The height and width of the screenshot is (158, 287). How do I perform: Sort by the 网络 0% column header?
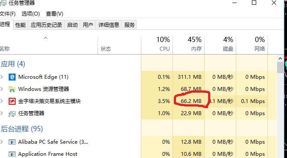pyautogui.click(x=252, y=45)
